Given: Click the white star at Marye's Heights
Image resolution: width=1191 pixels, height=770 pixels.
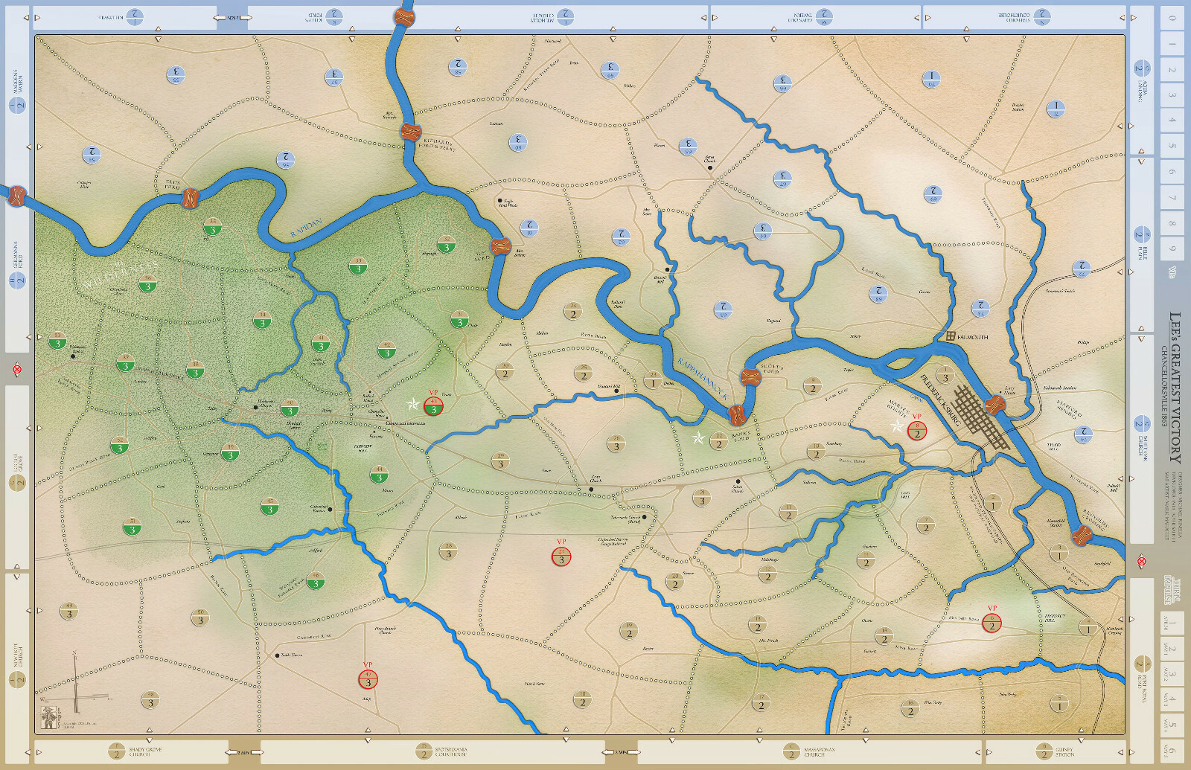Looking at the screenshot, I should (x=897, y=426).
